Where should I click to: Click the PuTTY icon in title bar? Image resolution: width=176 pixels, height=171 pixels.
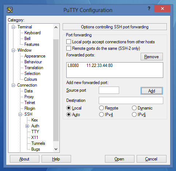coord(10,10)
